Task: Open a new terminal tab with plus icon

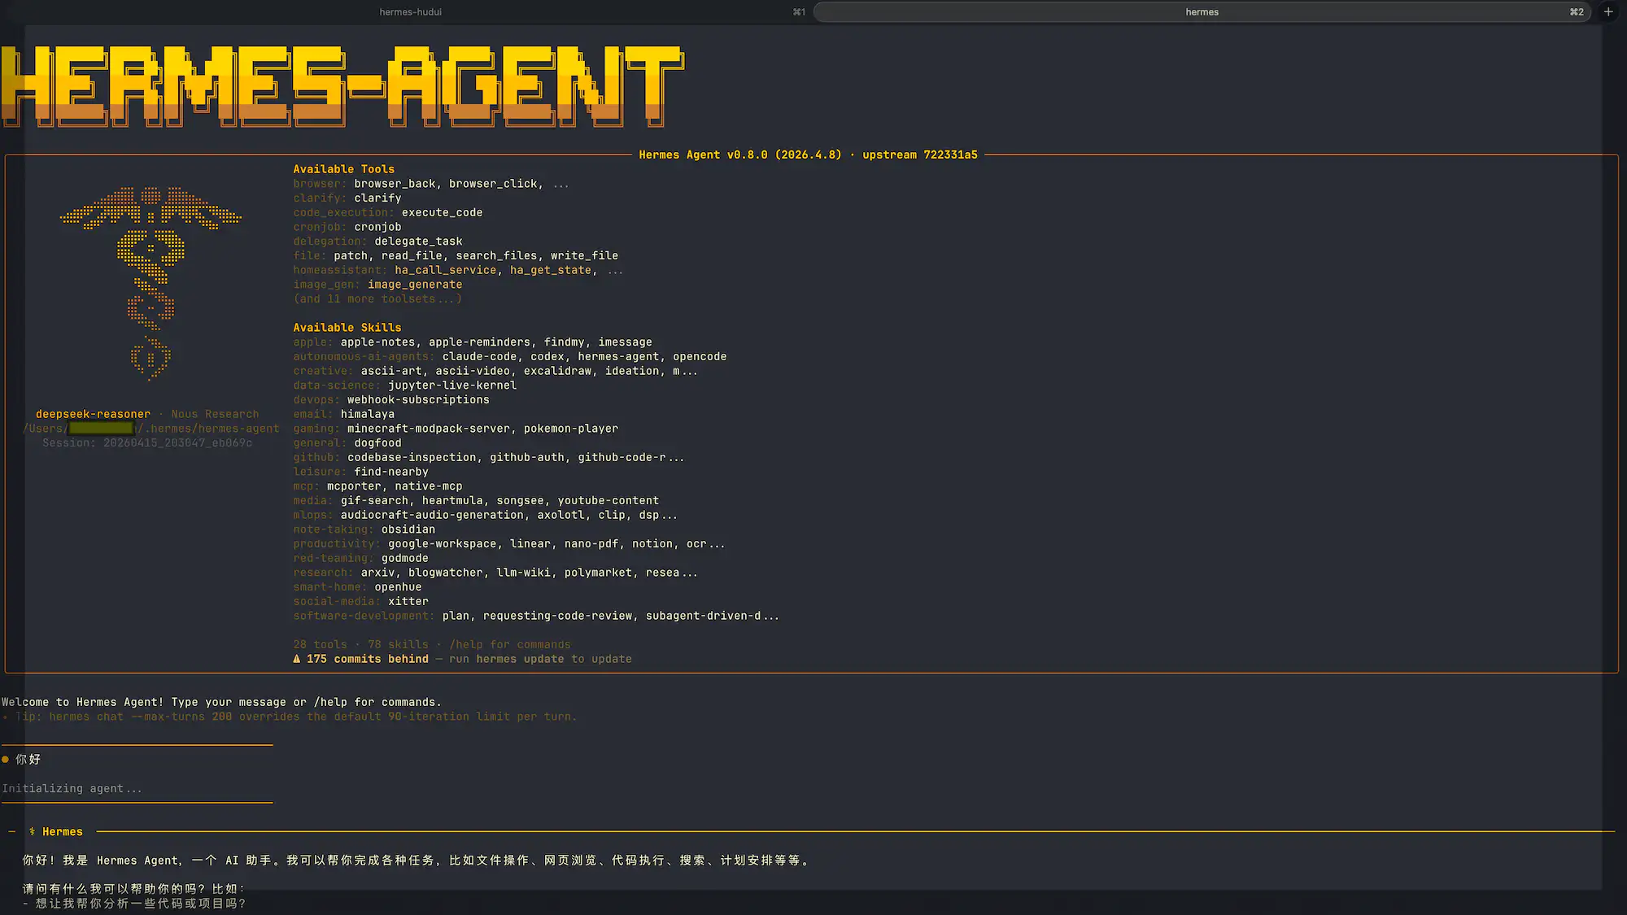Action: 1608,11
